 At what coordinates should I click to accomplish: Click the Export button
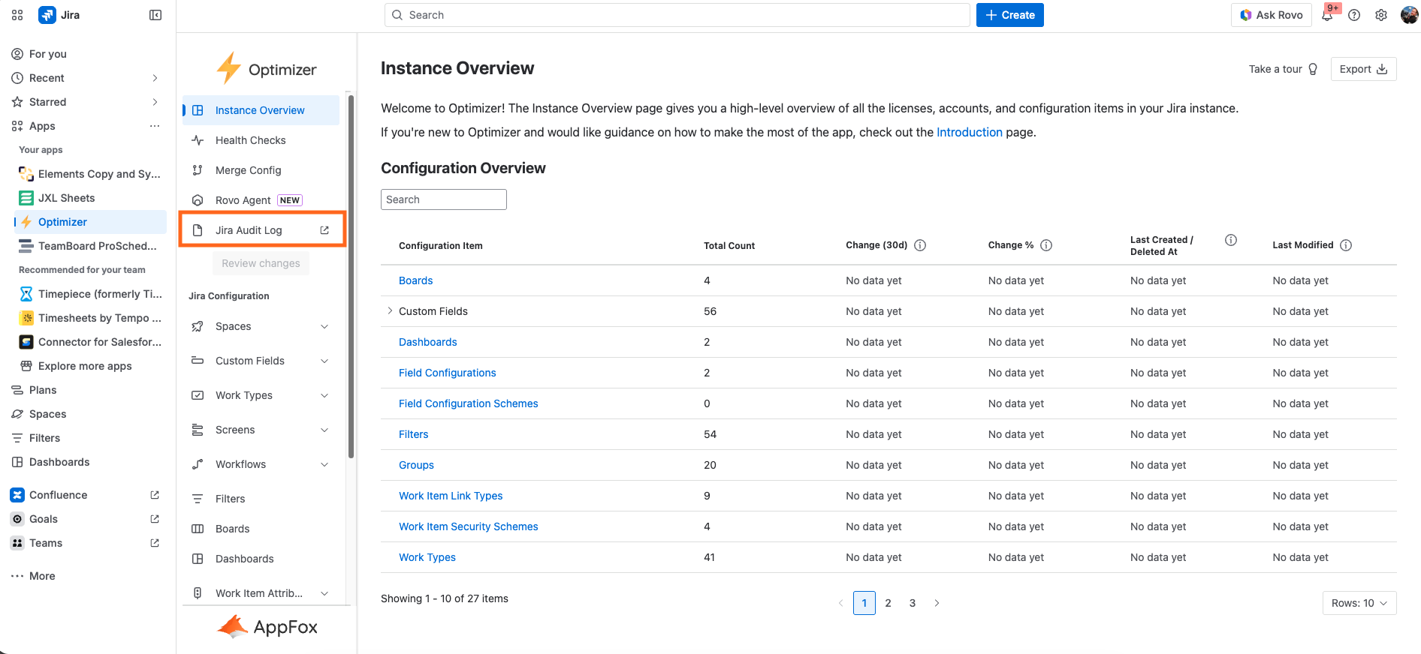click(1362, 69)
